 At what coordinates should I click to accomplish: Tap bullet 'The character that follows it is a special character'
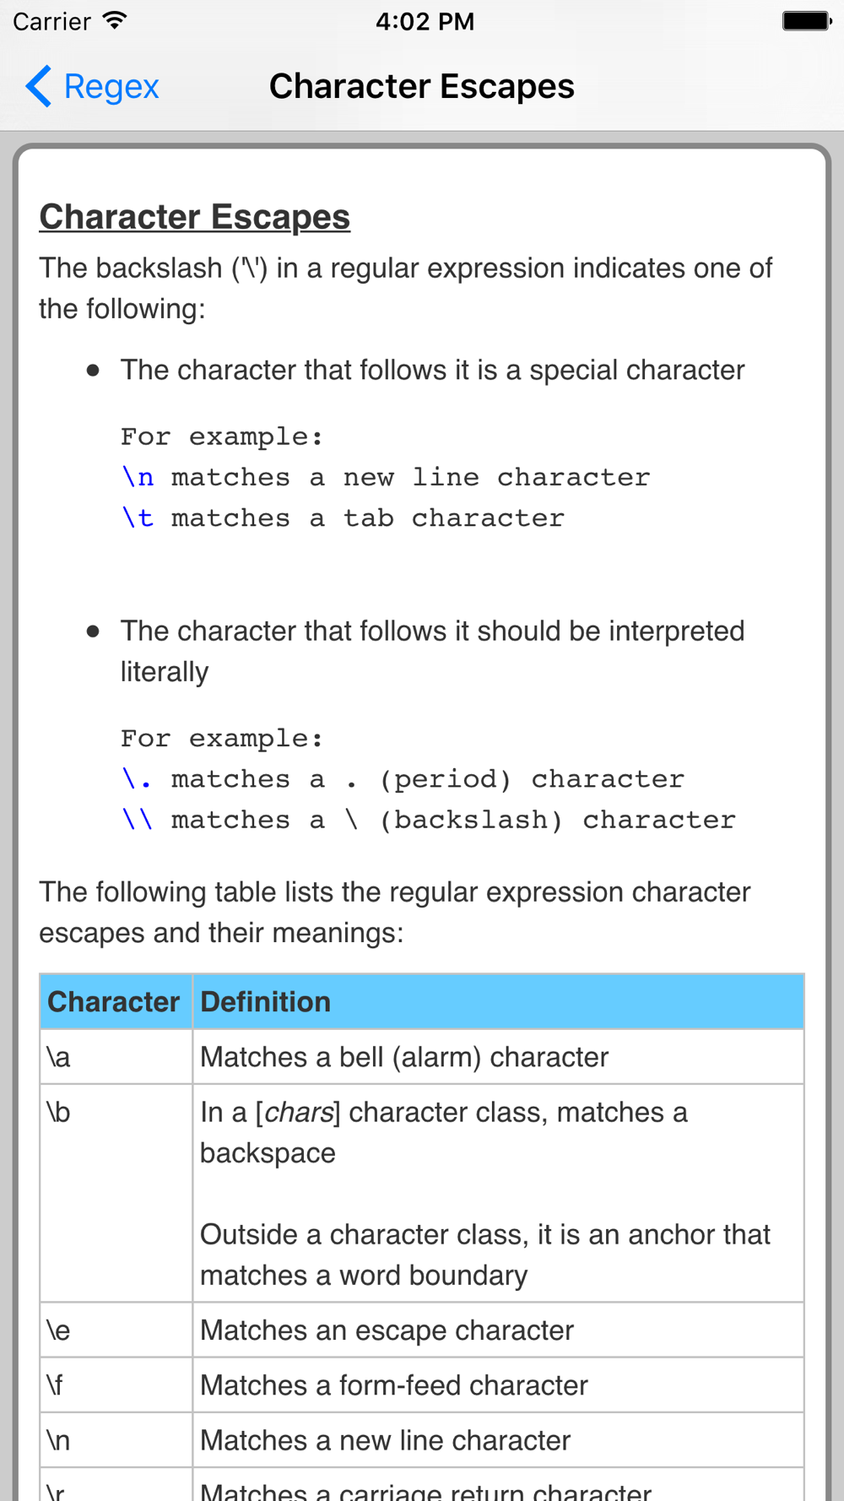click(432, 370)
